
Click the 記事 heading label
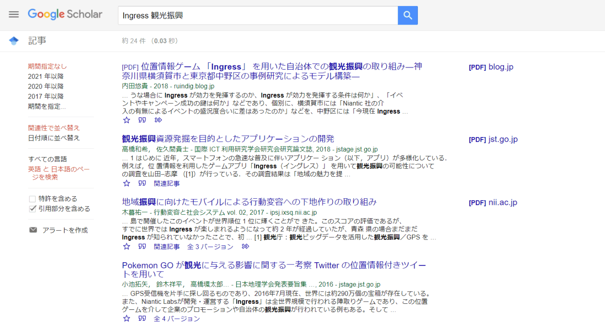pos(37,41)
